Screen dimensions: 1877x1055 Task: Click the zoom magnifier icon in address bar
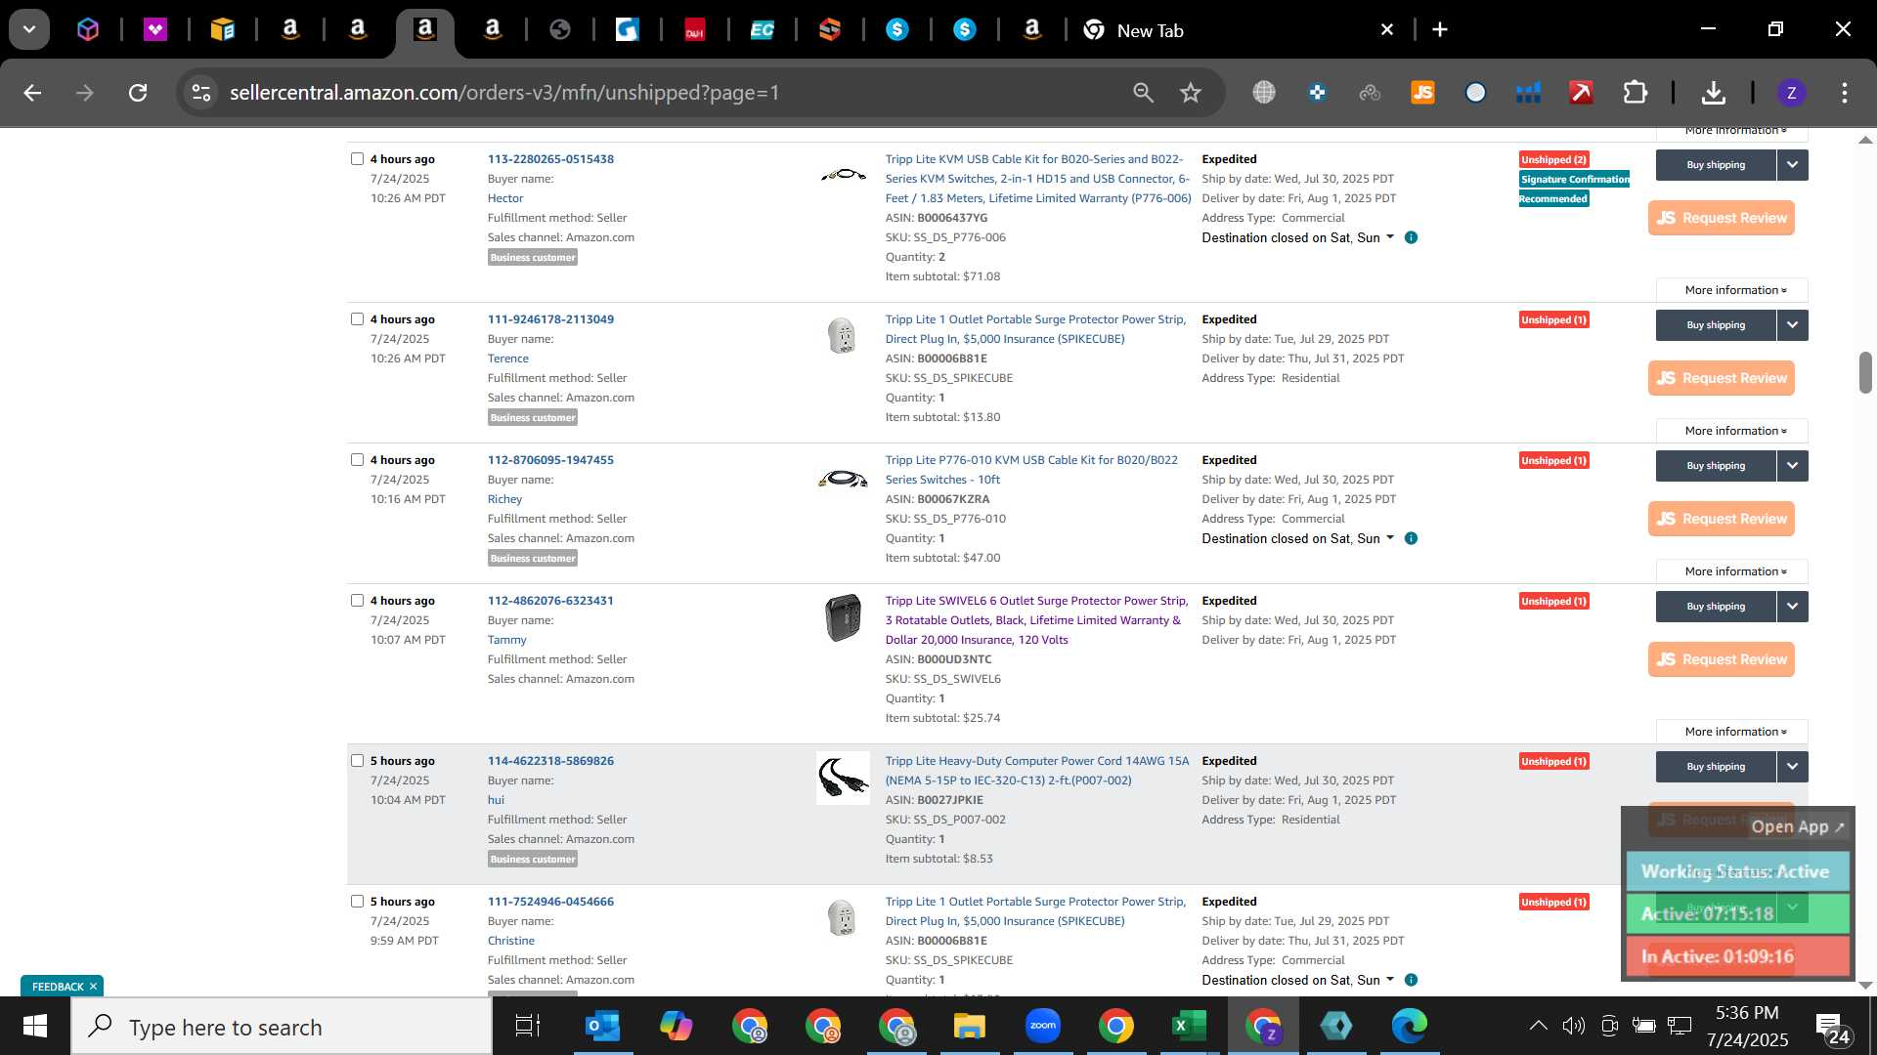pos(1143,93)
